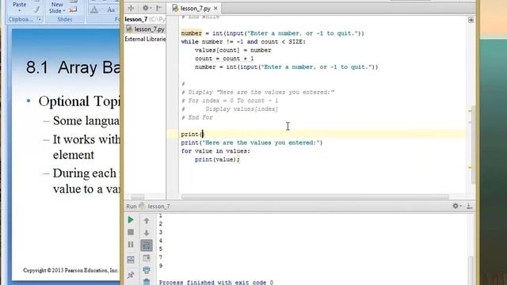
Task: Rerun lesson_7 with the green play button
Action: coord(131,220)
